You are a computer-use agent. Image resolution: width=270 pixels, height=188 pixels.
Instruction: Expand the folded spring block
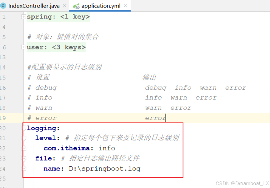23,17
